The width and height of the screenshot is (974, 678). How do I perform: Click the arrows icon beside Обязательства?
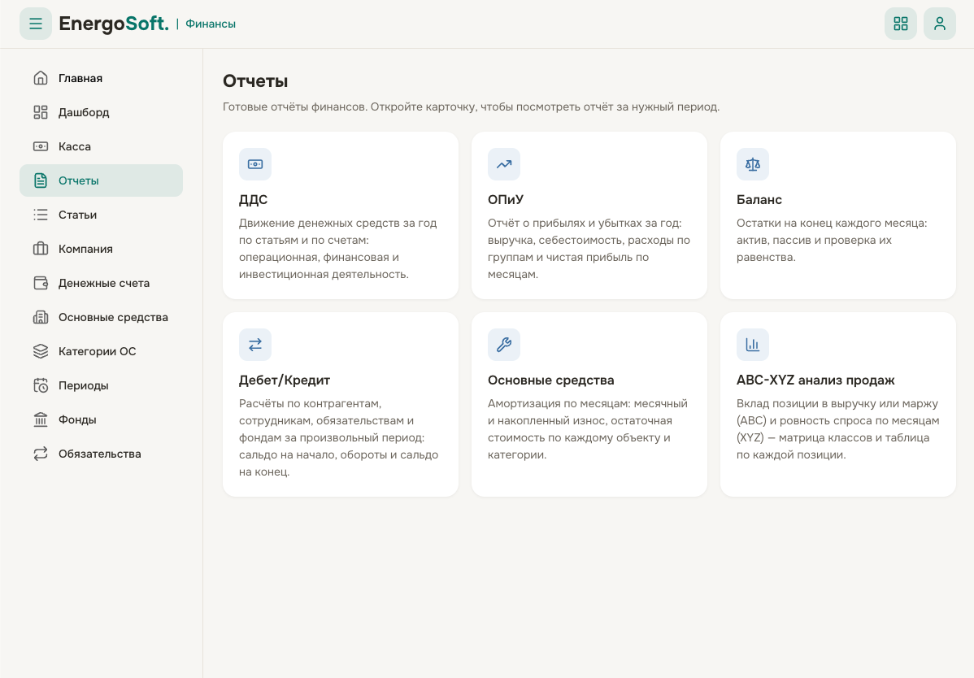coord(41,454)
